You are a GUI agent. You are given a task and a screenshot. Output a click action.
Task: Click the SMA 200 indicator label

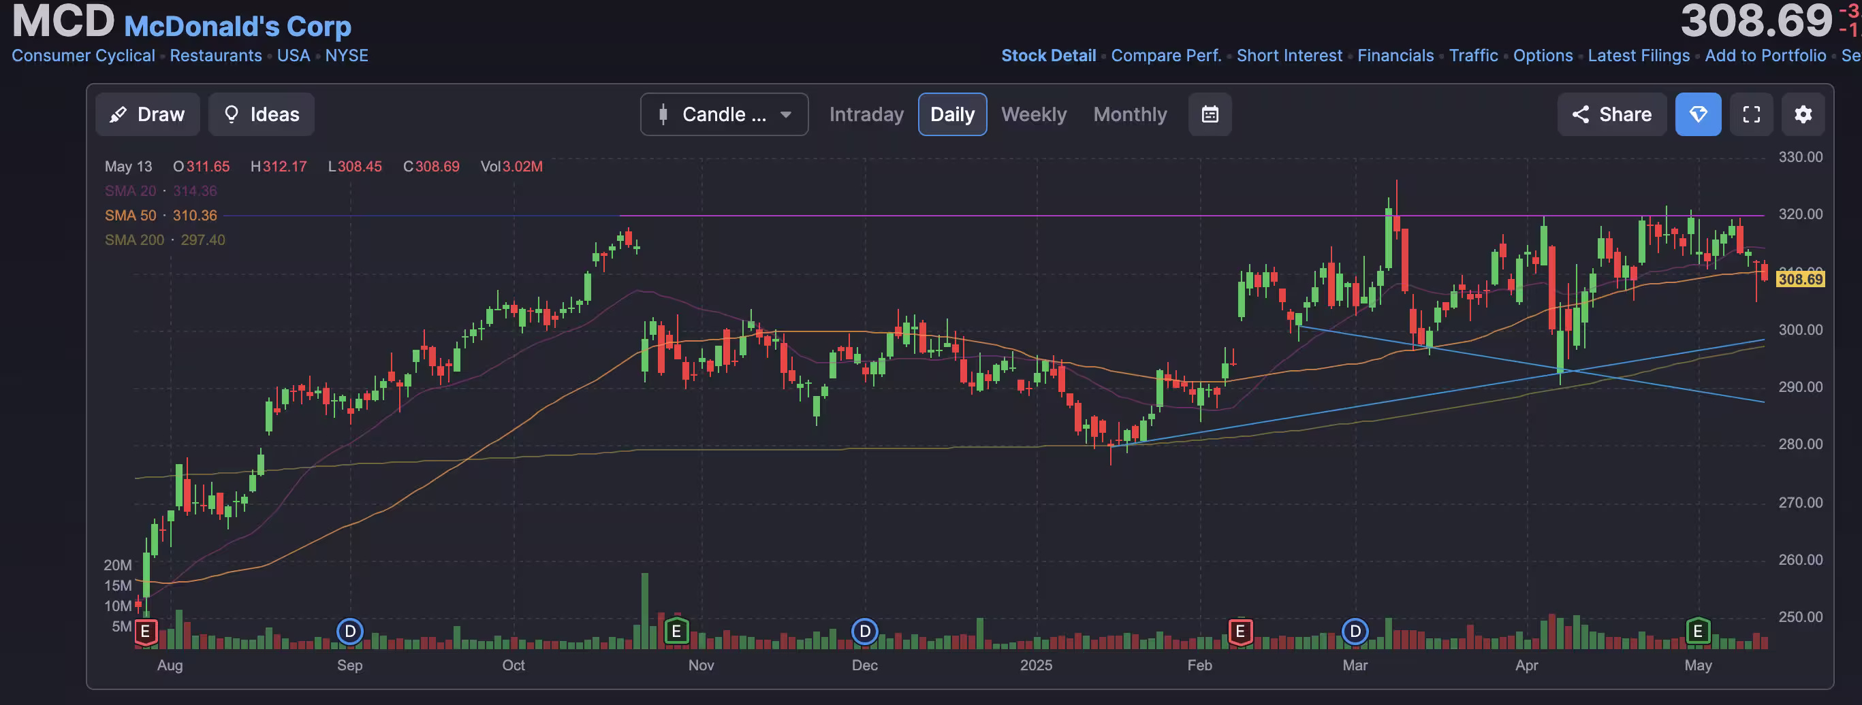[134, 240]
